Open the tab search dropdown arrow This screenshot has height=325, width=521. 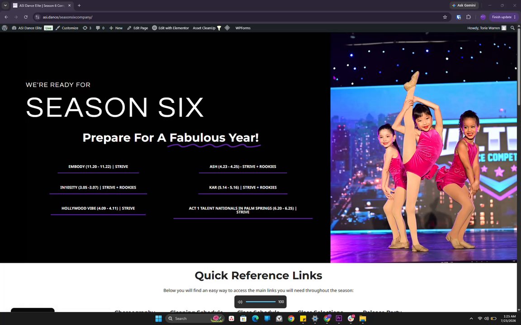pos(5,5)
